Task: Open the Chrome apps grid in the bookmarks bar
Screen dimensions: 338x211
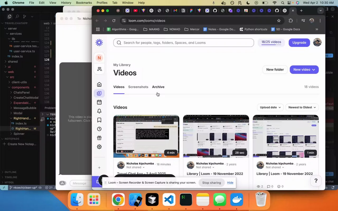Action: 98,29
